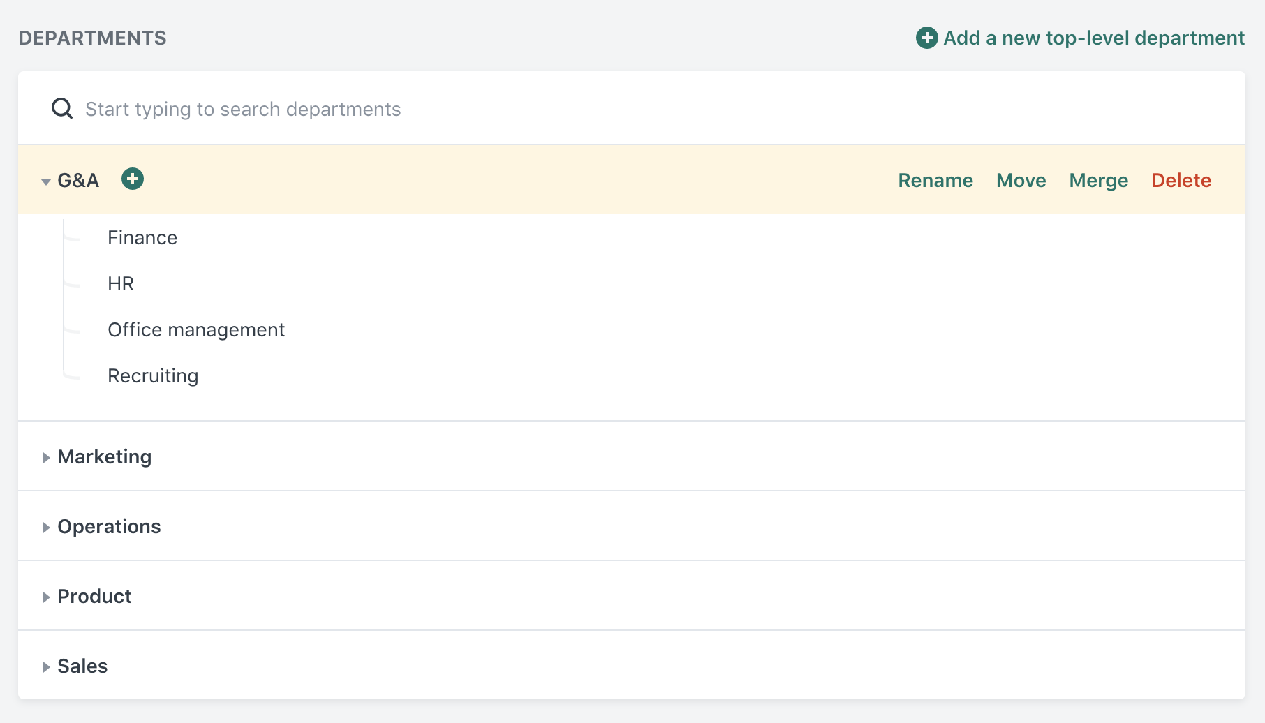Click the green plus icon next to G&A
The image size is (1265, 723).
click(133, 179)
